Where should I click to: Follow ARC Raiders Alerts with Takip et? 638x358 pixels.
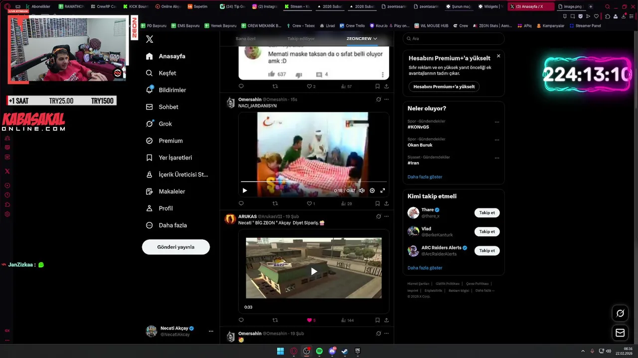(x=487, y=251)
